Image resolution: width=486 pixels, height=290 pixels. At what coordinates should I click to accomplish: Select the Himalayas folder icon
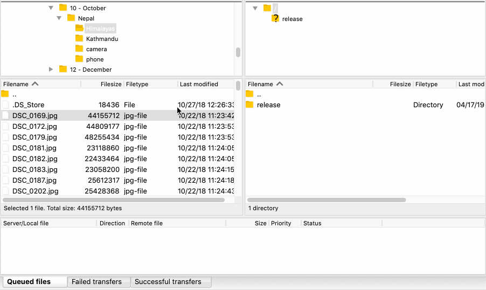pyautogui.click(x=79, y=28)
